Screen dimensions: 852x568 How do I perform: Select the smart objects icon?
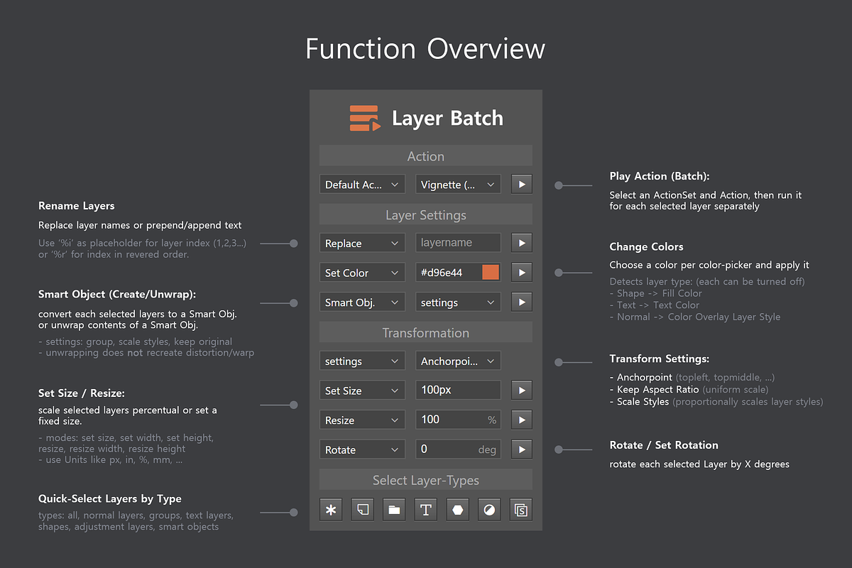tap(520, 509)
